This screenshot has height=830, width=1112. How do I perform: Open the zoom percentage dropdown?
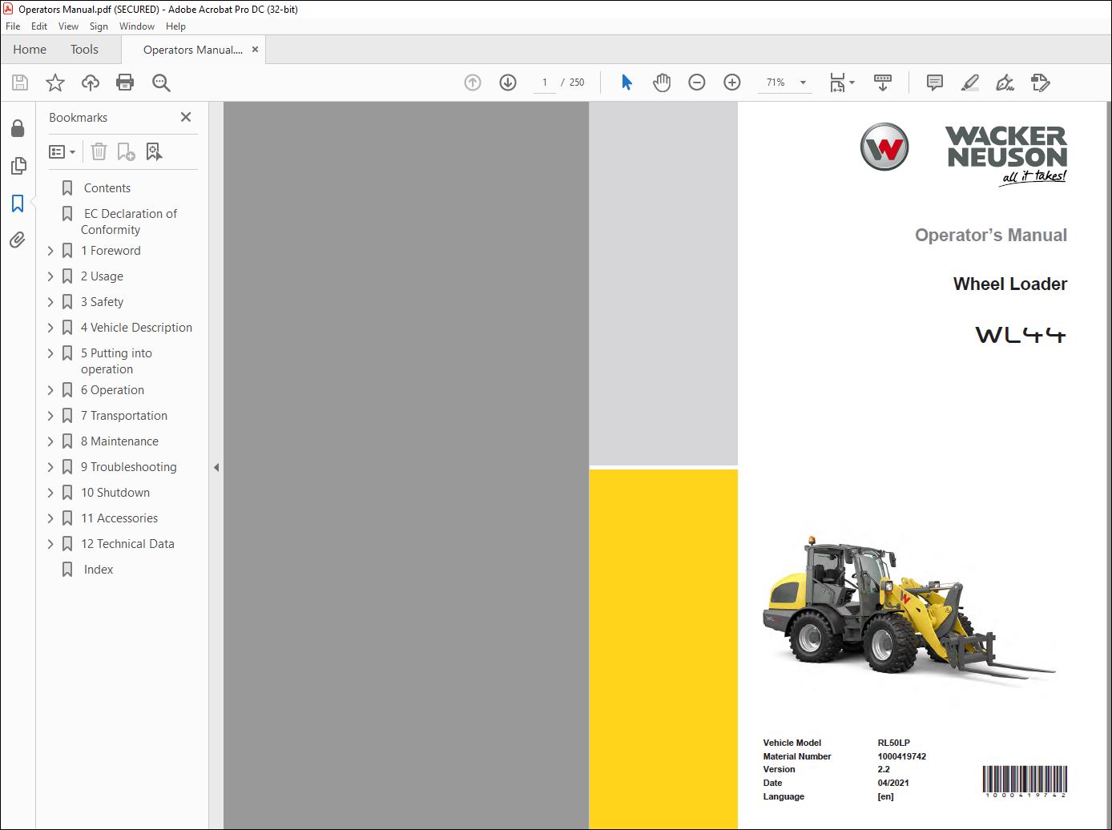[803, 83]
